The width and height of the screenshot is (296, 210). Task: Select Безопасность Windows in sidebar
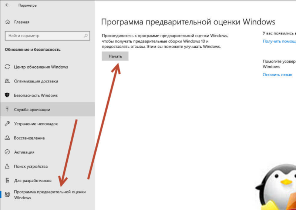coord(47,95)
